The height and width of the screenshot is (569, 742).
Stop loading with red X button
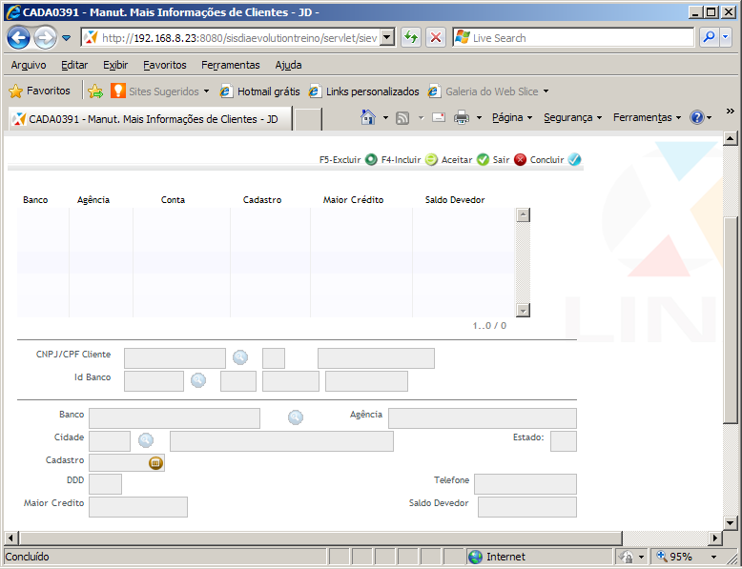436,37
